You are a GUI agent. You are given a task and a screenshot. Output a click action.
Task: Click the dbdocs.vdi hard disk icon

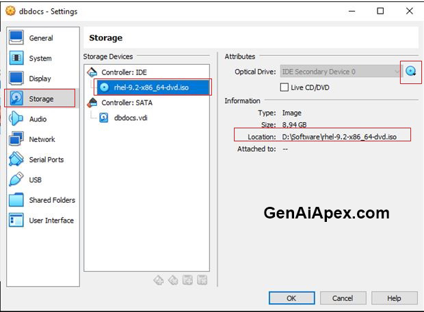coord(104,117)
